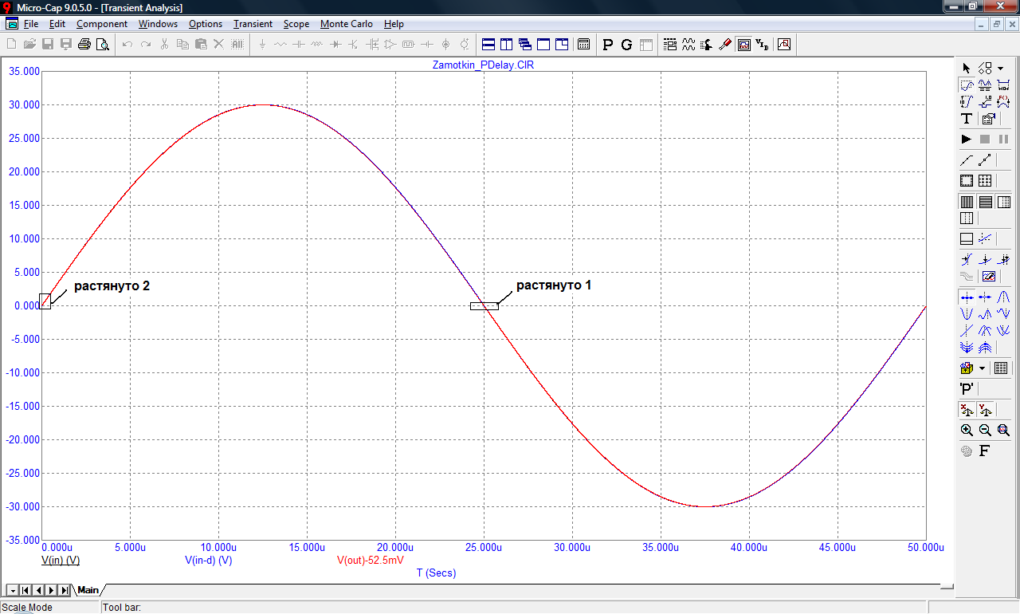The width and height of the screenshot is (1020, 614).
Task: Select the Valley cursor function icon
Action: click(967, 313)
